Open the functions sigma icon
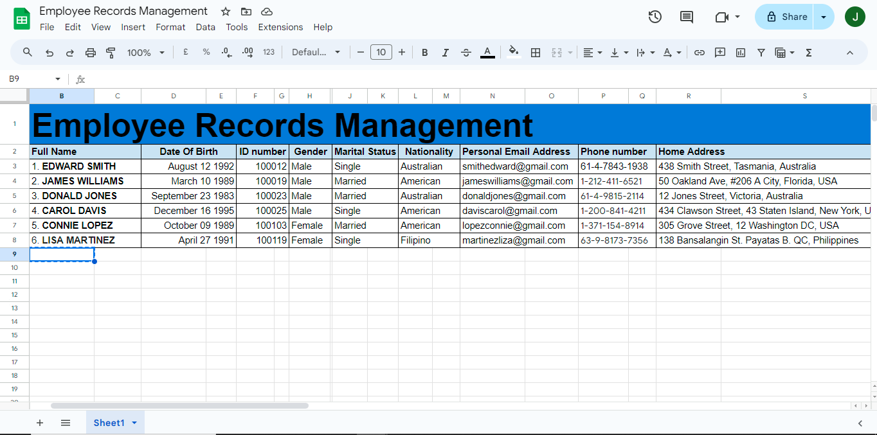 809,53
